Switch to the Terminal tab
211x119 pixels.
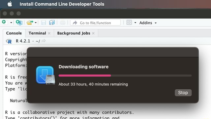pos(37,33)
